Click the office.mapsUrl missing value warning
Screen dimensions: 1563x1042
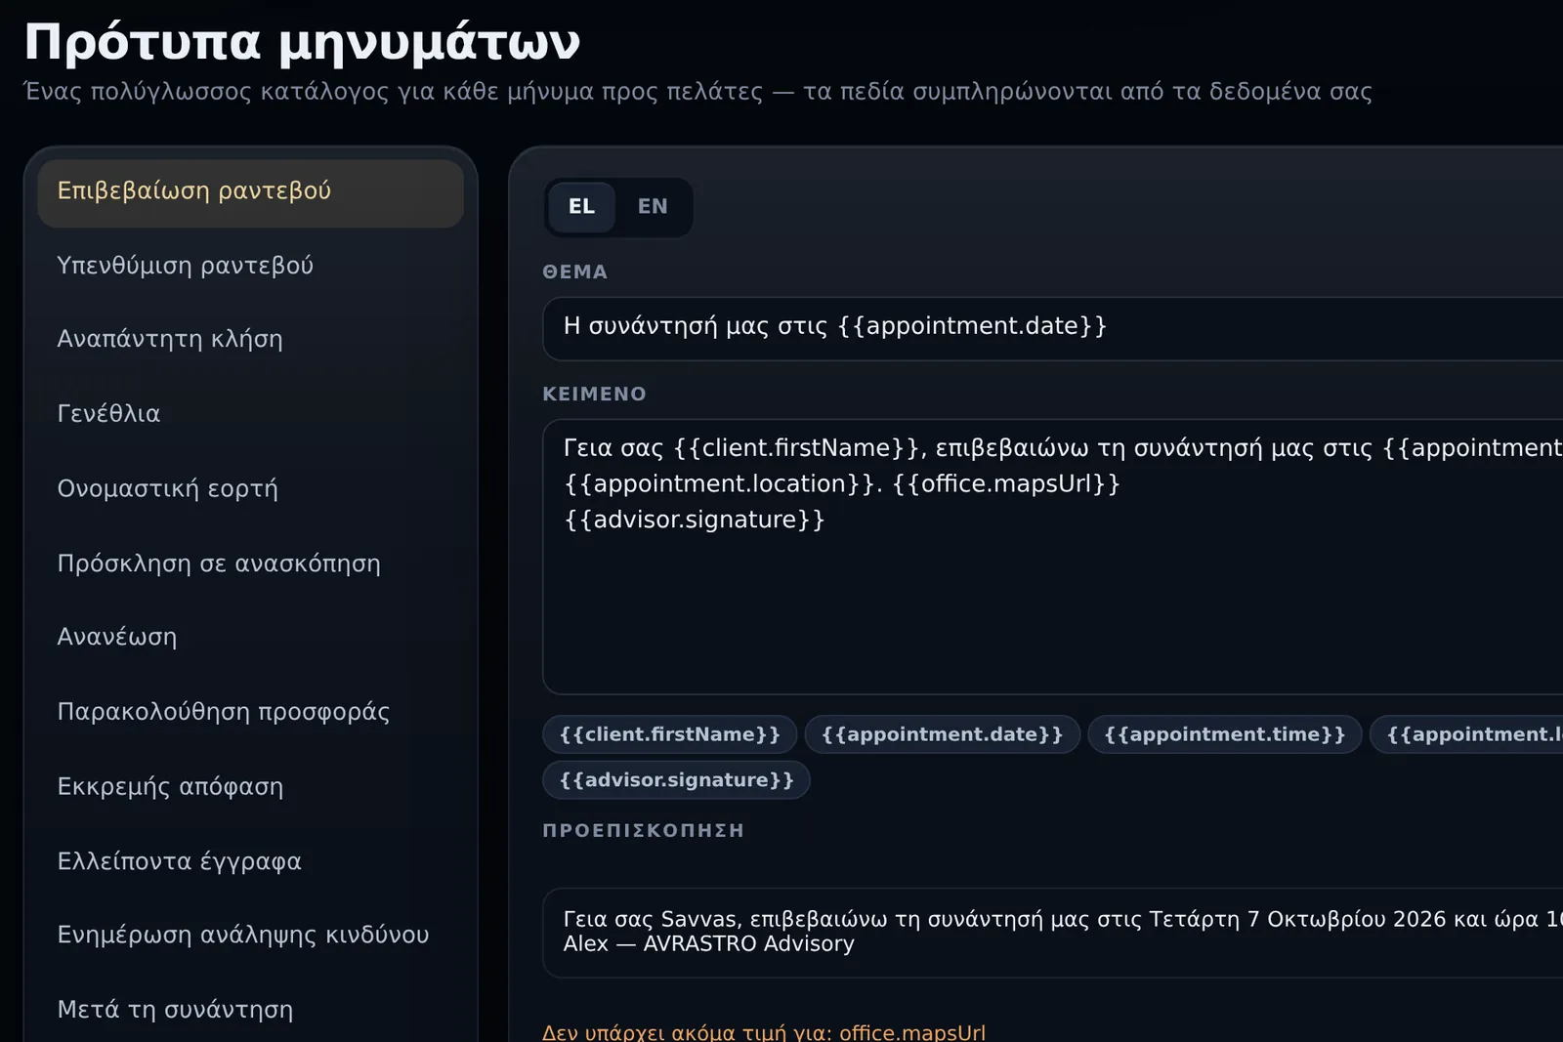[x=764, y=1032]
